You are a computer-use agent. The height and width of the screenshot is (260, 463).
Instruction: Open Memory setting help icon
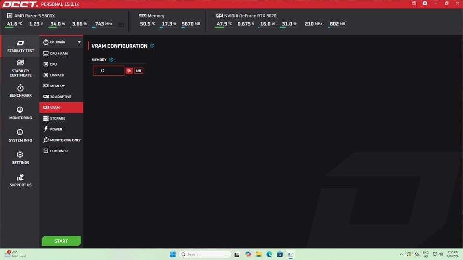(x=111, y=60)
